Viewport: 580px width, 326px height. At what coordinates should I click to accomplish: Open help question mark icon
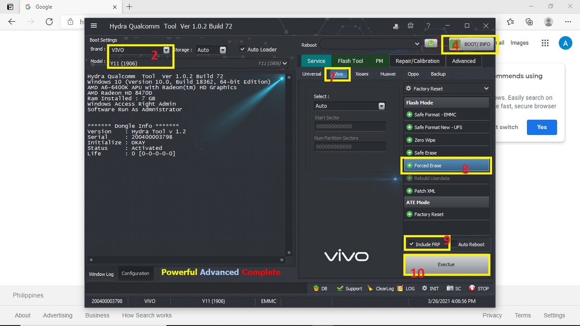428,26
